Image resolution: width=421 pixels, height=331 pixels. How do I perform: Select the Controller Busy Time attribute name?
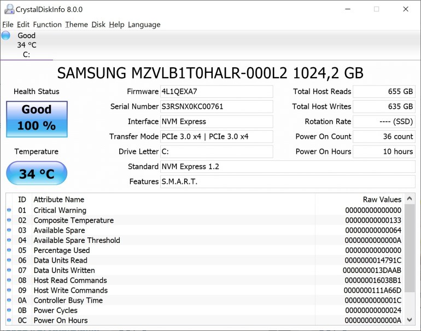tap(68, 300)
